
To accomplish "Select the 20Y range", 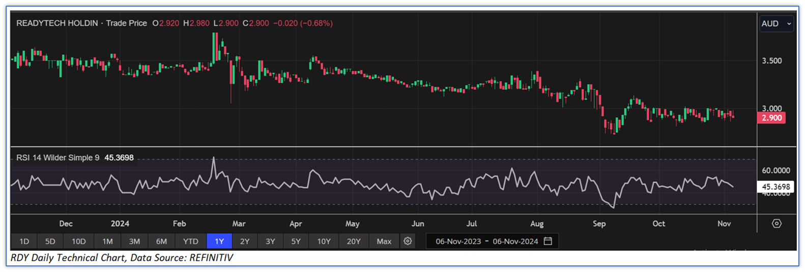I will tap(354, 241).
